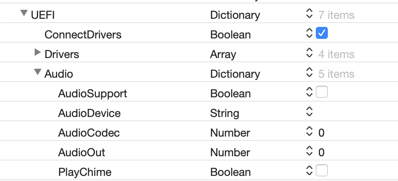398x181 pixels.
Task: Expand the Drivers array disclosure triangle
Action: [x=38, y=53]
